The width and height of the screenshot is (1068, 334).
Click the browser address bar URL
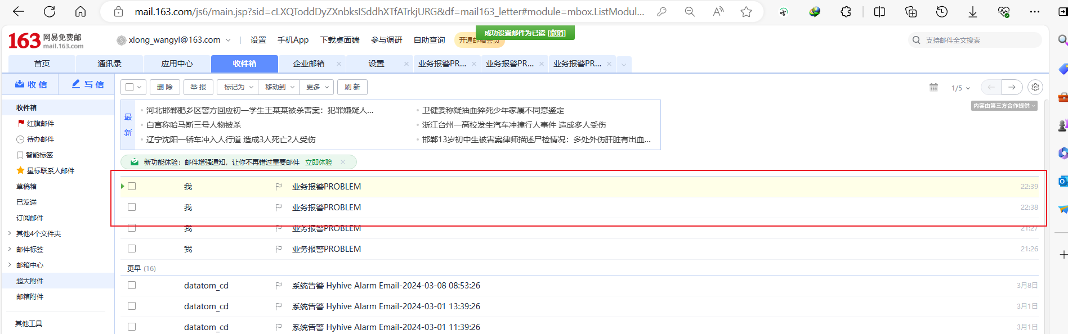tap(390, 11)
